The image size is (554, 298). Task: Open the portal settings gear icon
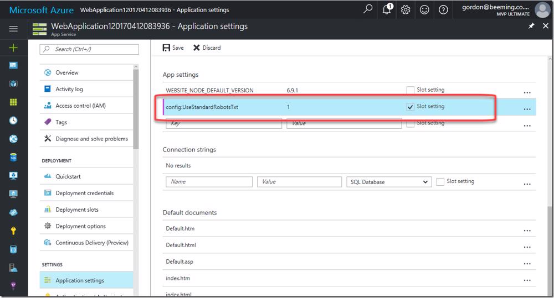click(406, 9)
